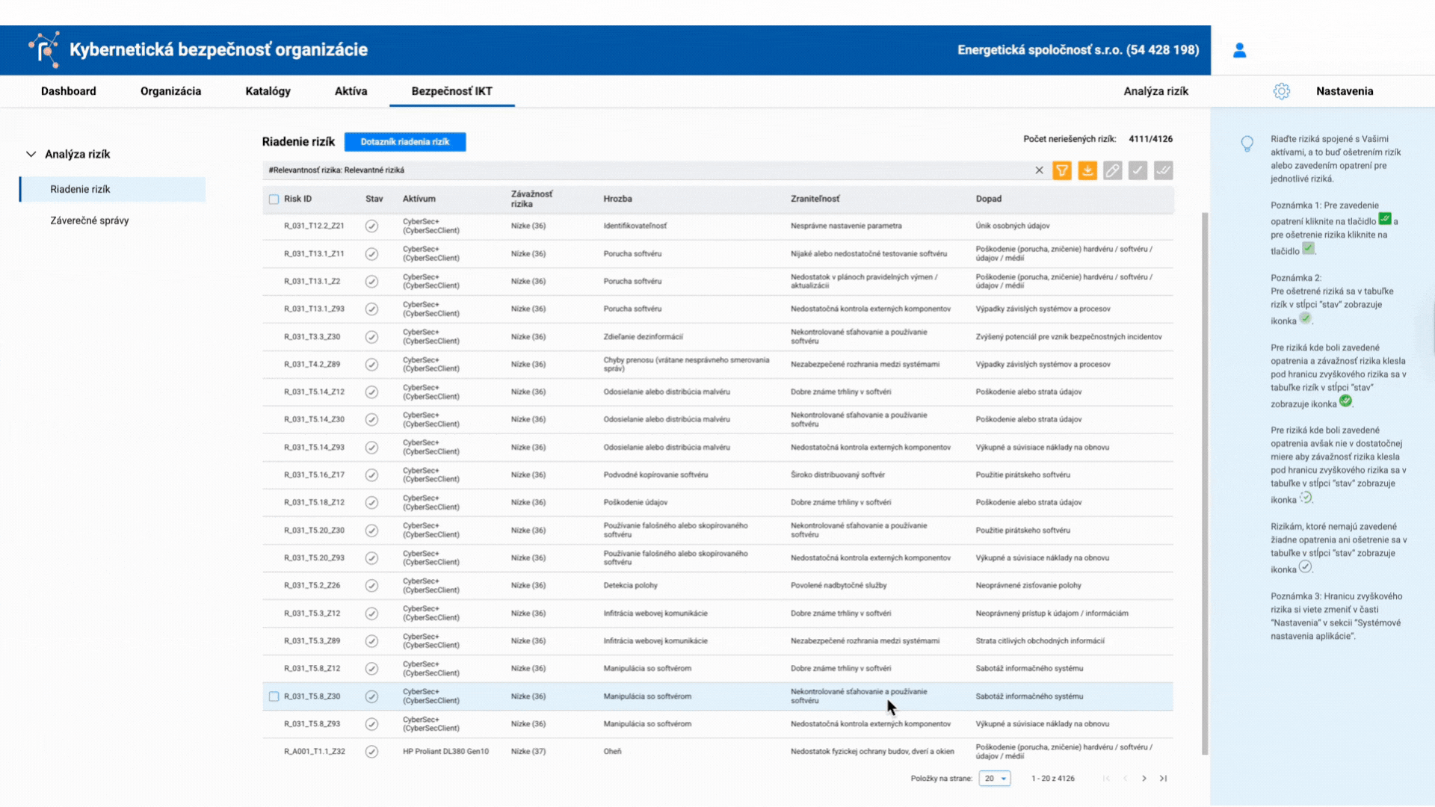Viewport: 1435px width, 807px height.
Task: Switch to the Katalógy tab
Action: 268,91
